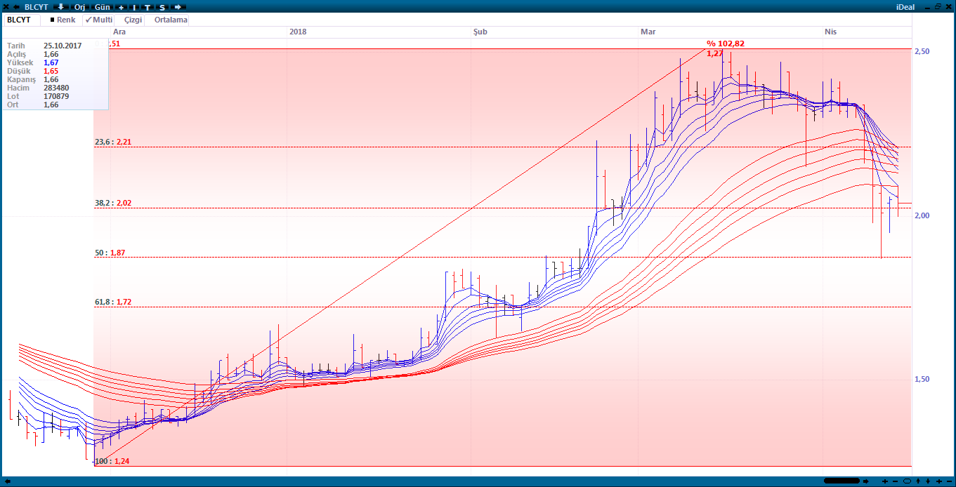This screenshot has height=487, width=956.
Task: Open the Renk color option
Action: point(63,20)
